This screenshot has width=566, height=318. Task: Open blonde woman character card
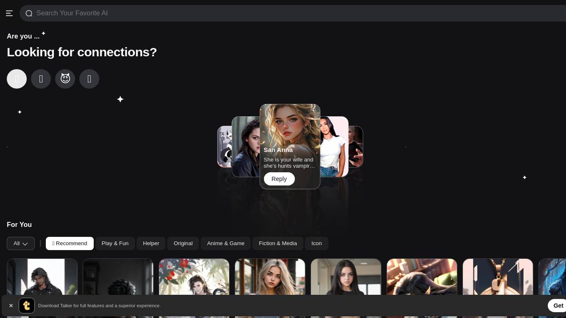point(270,277)
